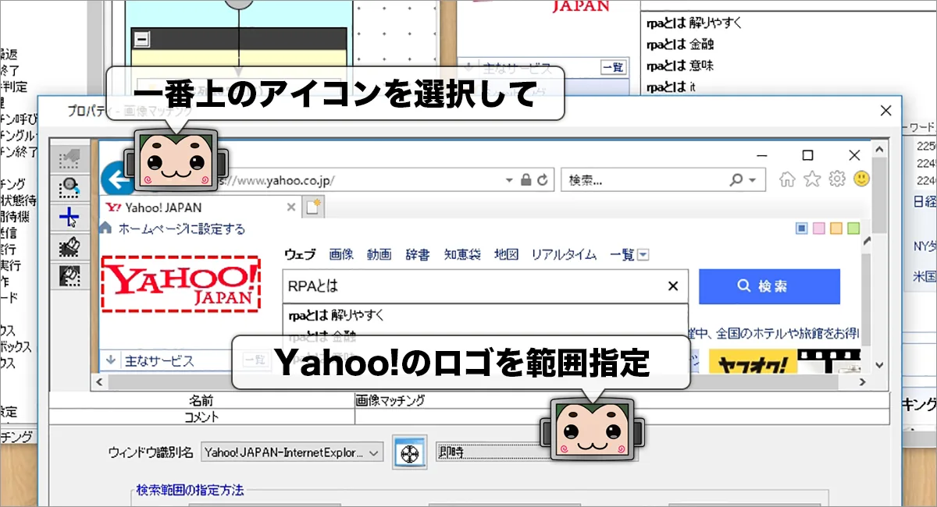This screenshot has height=507, width=937.
Task: Collapse the flow node with the minus icon
Action: [142, 38]
